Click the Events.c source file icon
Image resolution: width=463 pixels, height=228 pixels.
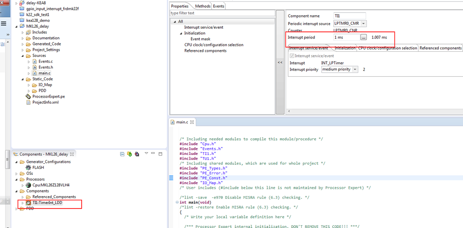(x=35, y=62)
